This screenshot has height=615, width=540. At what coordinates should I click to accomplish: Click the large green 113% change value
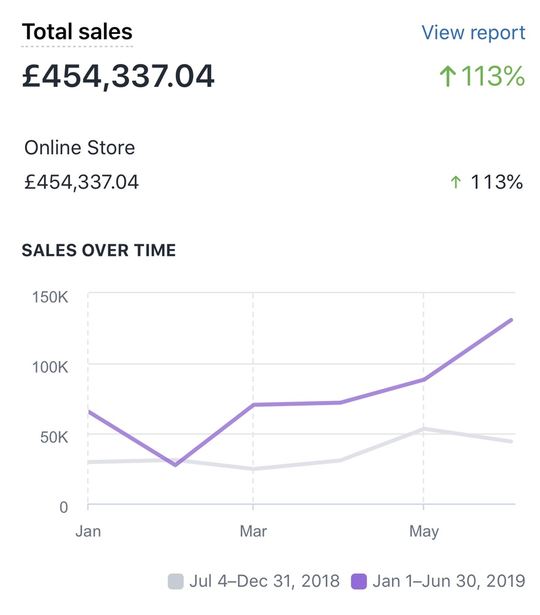[493, 77]
